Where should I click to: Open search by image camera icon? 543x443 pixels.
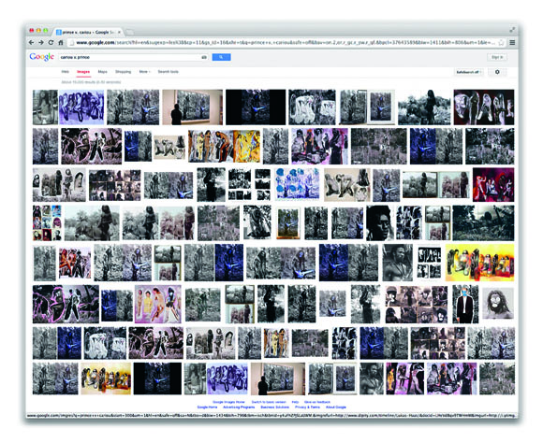point(204,57)
